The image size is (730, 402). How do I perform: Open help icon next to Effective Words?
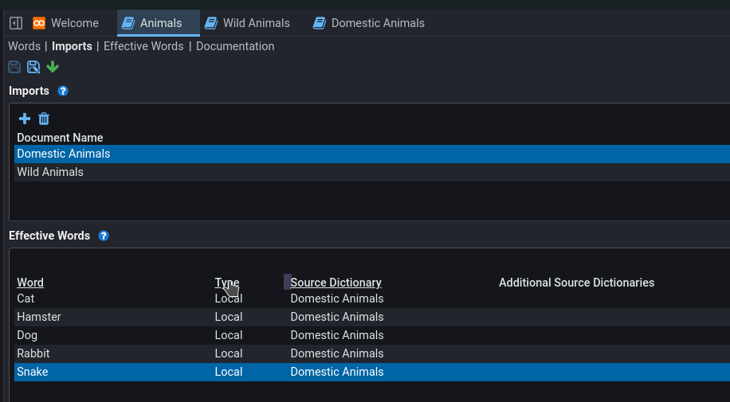click(104, 236)
